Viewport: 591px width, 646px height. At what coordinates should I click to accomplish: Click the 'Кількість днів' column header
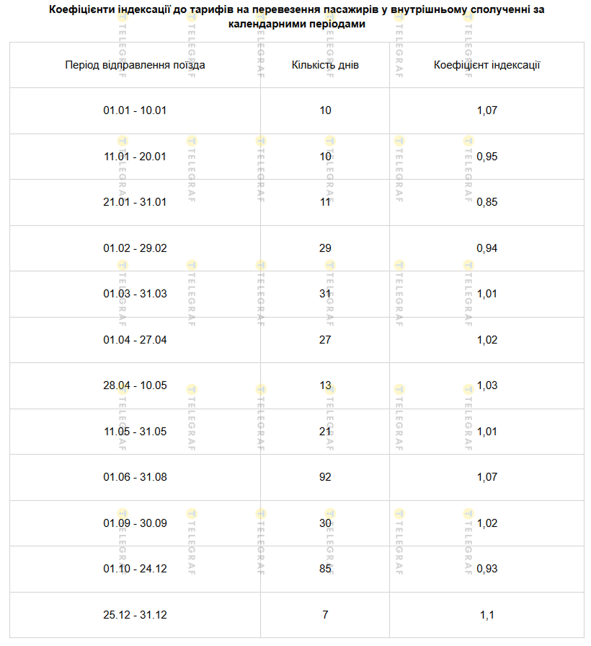click(x=325, y=65)
